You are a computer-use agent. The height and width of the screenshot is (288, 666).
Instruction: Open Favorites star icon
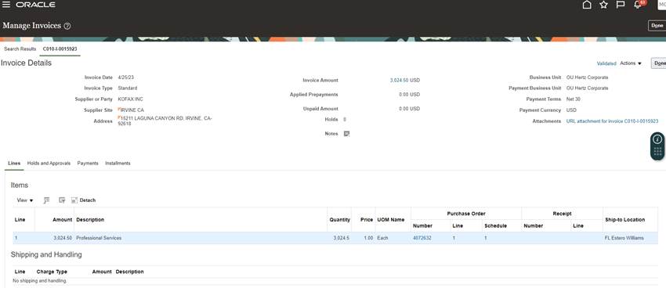click(x=603, y=5)
